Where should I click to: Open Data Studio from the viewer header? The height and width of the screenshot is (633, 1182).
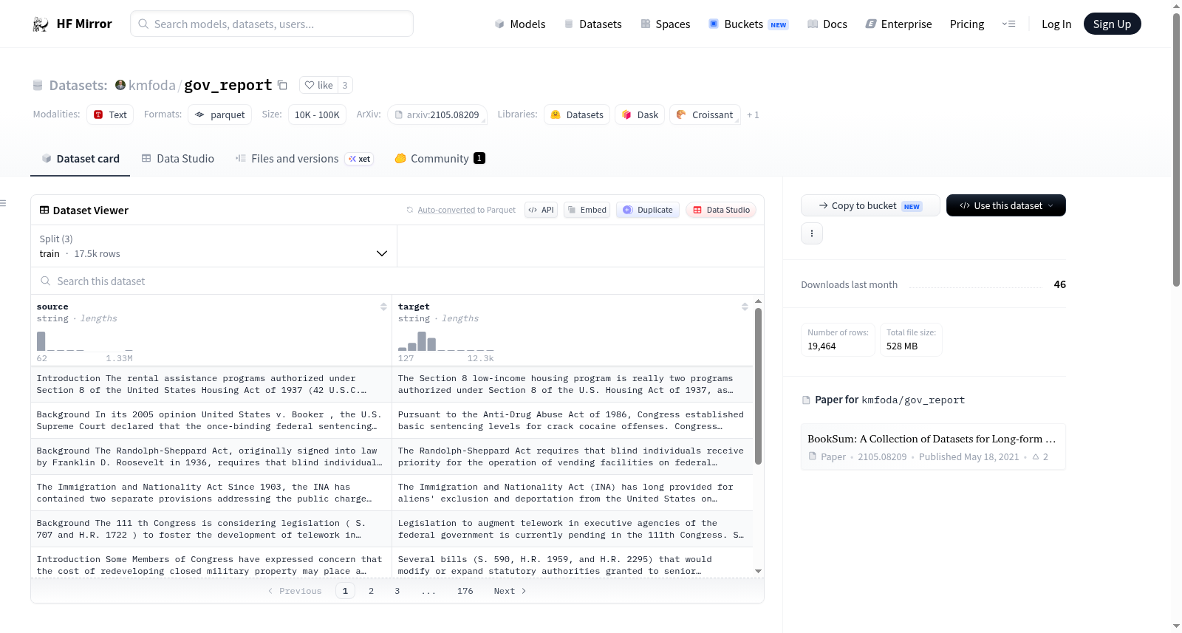point(721,210)
